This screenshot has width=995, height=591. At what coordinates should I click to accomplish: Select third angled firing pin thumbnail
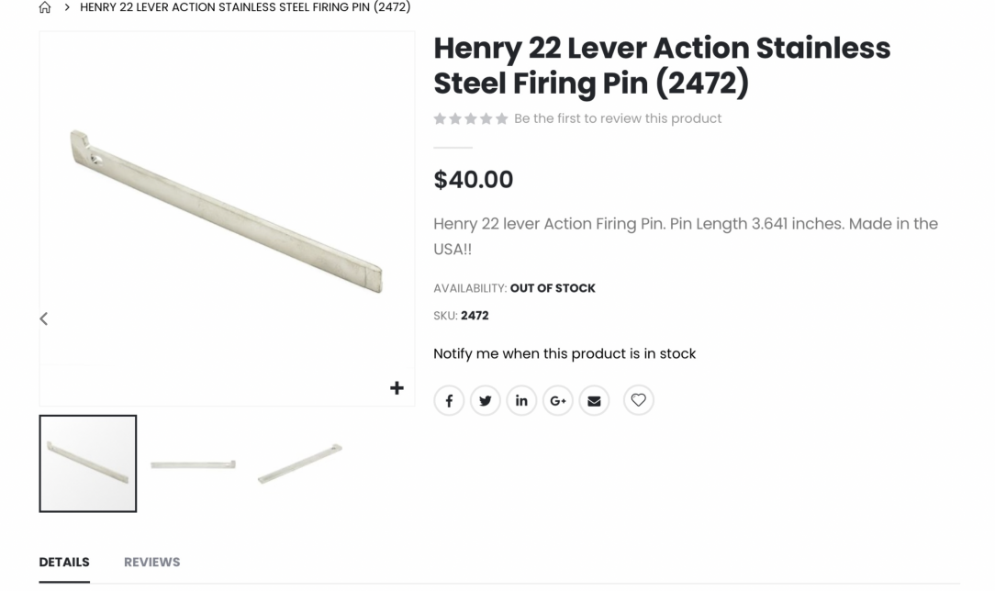click(299, 463)
